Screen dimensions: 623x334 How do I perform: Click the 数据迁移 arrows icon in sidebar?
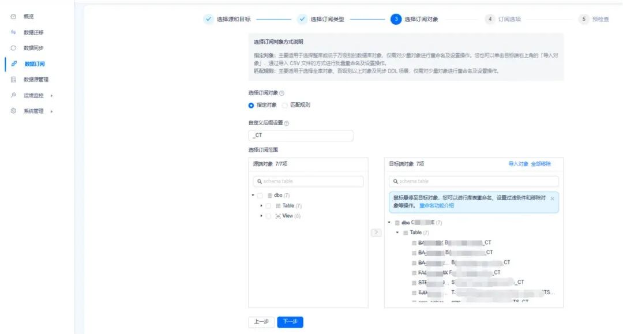pyautogui.click(x=13, y=32)
